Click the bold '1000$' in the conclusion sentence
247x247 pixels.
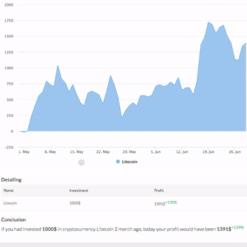click(x=49, y=229)
